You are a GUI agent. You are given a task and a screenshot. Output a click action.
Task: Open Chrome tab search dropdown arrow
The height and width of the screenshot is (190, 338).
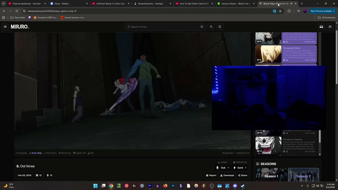(3, 4)
